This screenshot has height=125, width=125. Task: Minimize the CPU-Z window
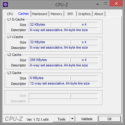coord(97,4)
